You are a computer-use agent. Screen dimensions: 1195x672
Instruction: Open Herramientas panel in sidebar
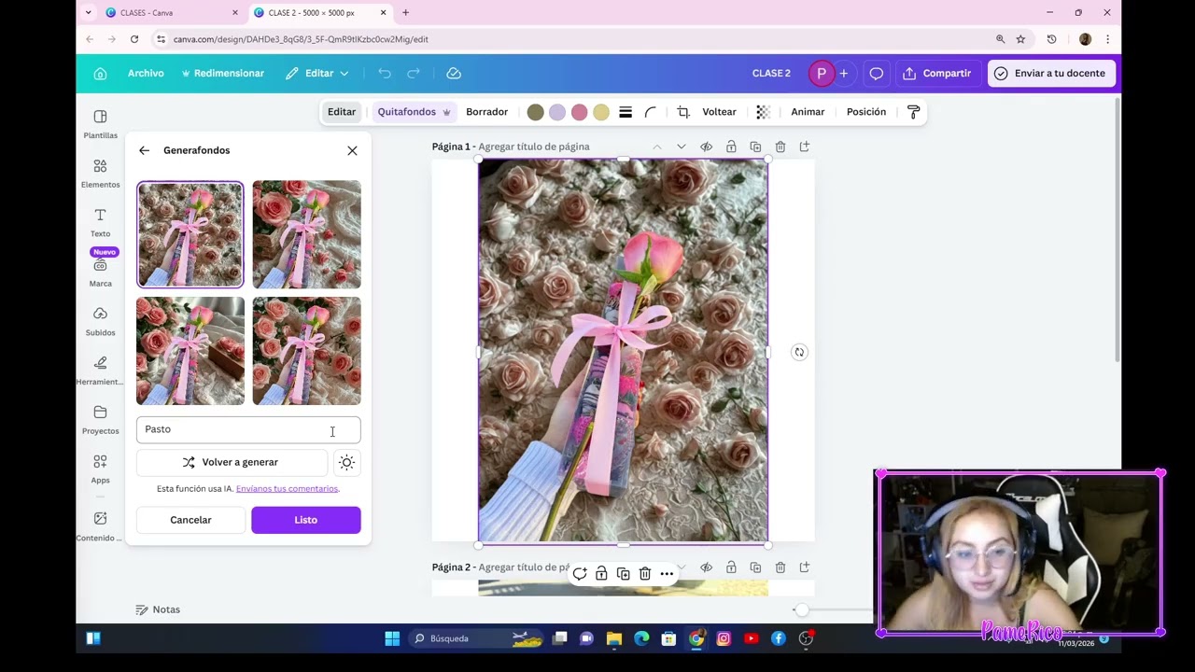point(100,371)
